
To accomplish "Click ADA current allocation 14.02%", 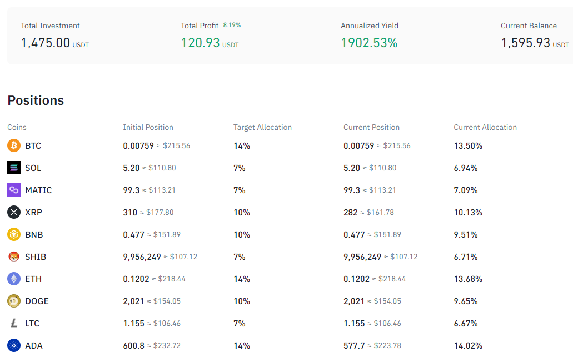I will click(468, 345).
